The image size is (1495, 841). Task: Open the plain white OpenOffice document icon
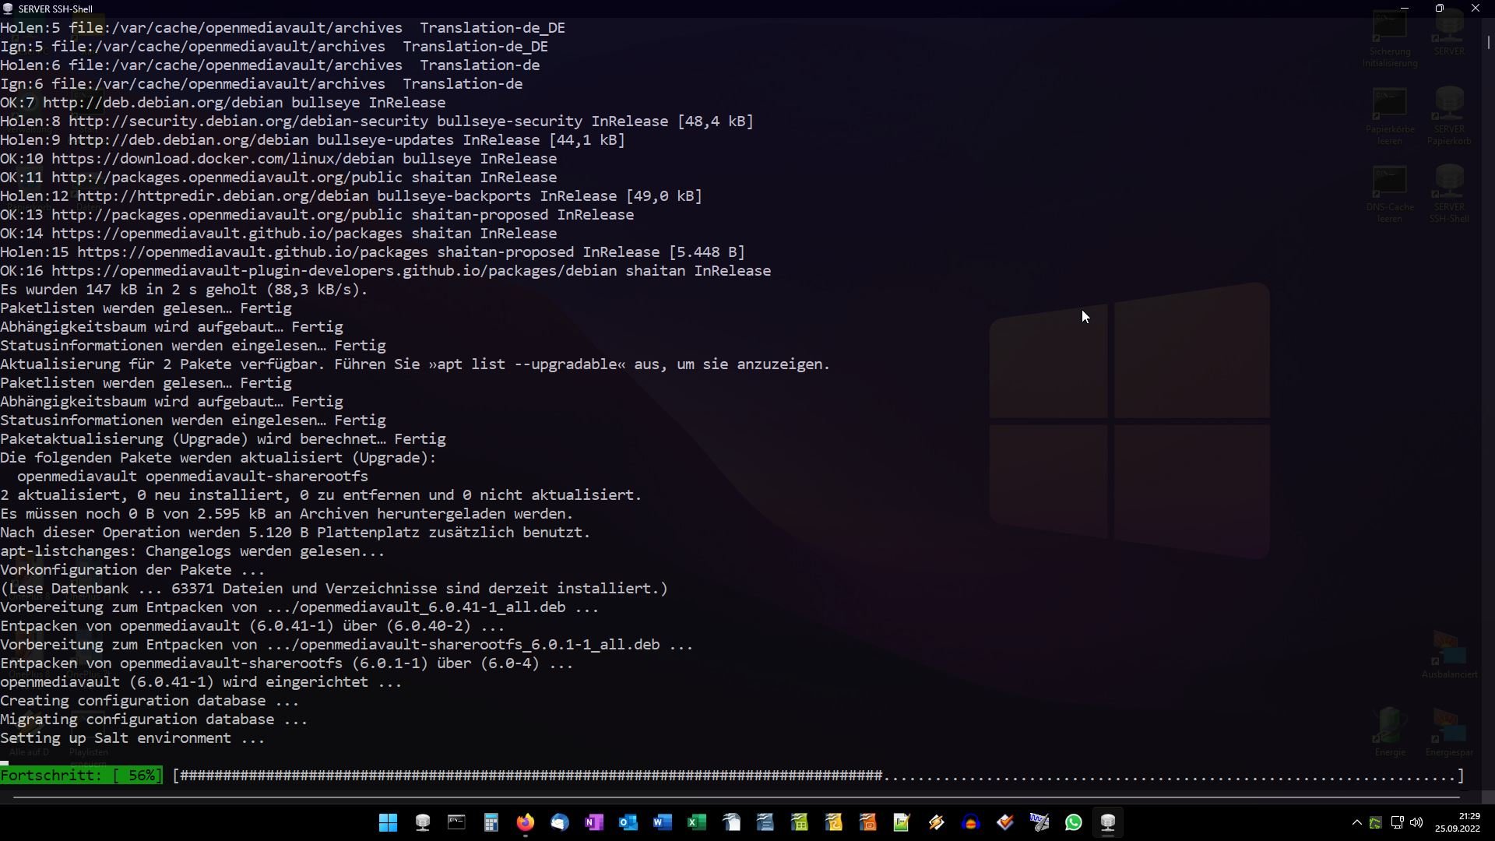tap(731, 822)
